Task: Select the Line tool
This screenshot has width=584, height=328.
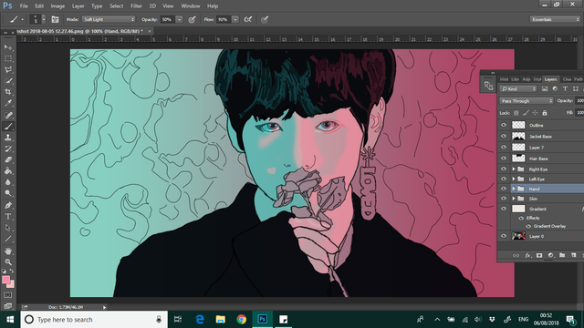Action: (8, 239)
